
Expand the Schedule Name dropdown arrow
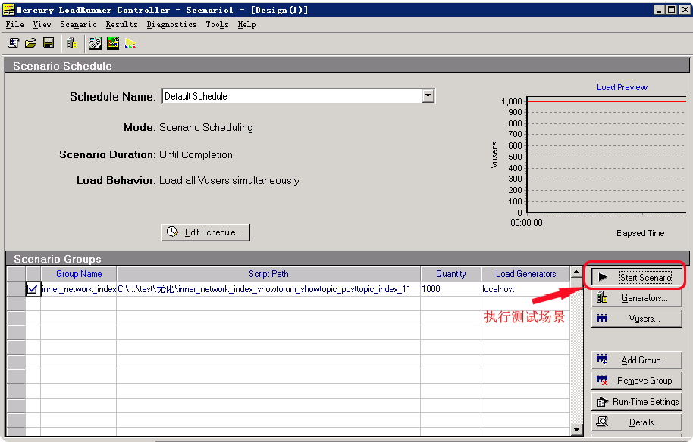pos(428,95)
